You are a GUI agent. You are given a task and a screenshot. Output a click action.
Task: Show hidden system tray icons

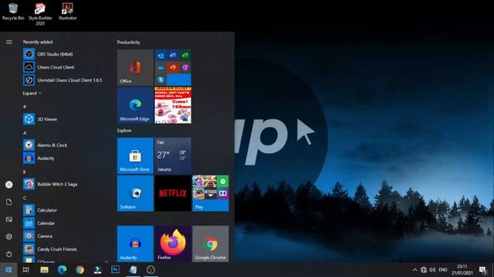(x=415, y=270)
